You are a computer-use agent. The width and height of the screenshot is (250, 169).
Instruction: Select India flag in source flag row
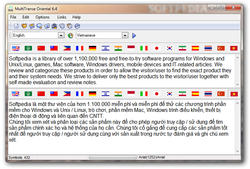point(118,48)
